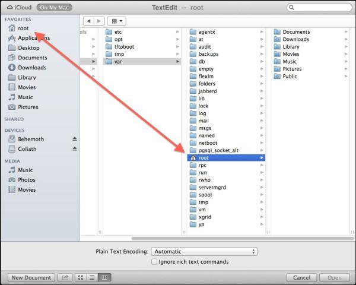Expand the Music folder arrow in root's column

point(346,61)
